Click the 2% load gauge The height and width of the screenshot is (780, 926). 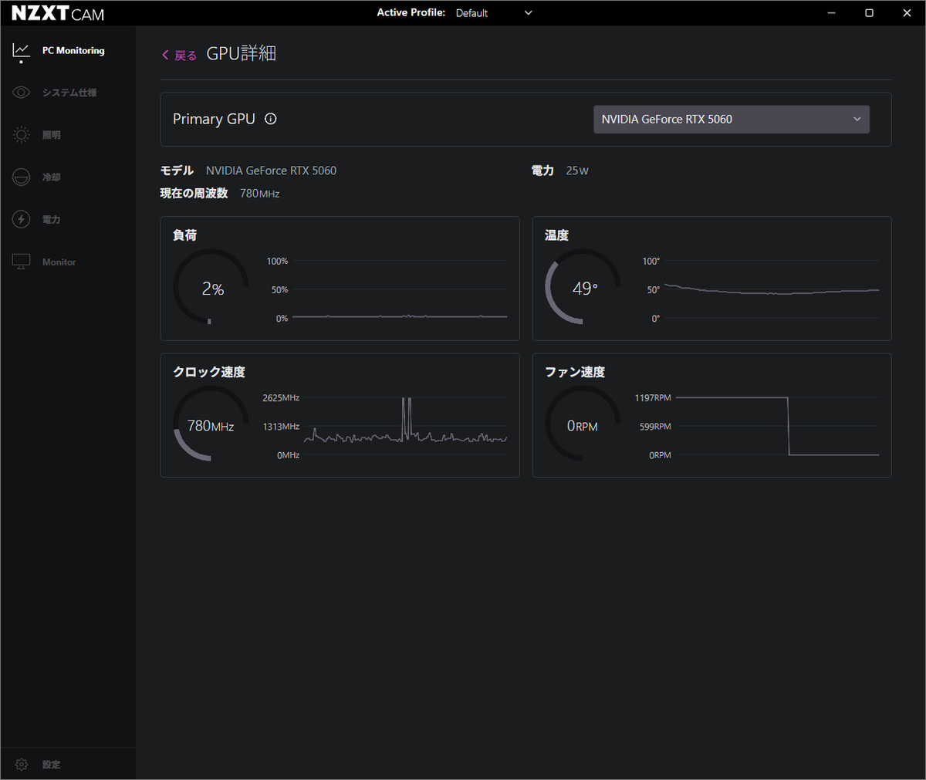point(211,286)
